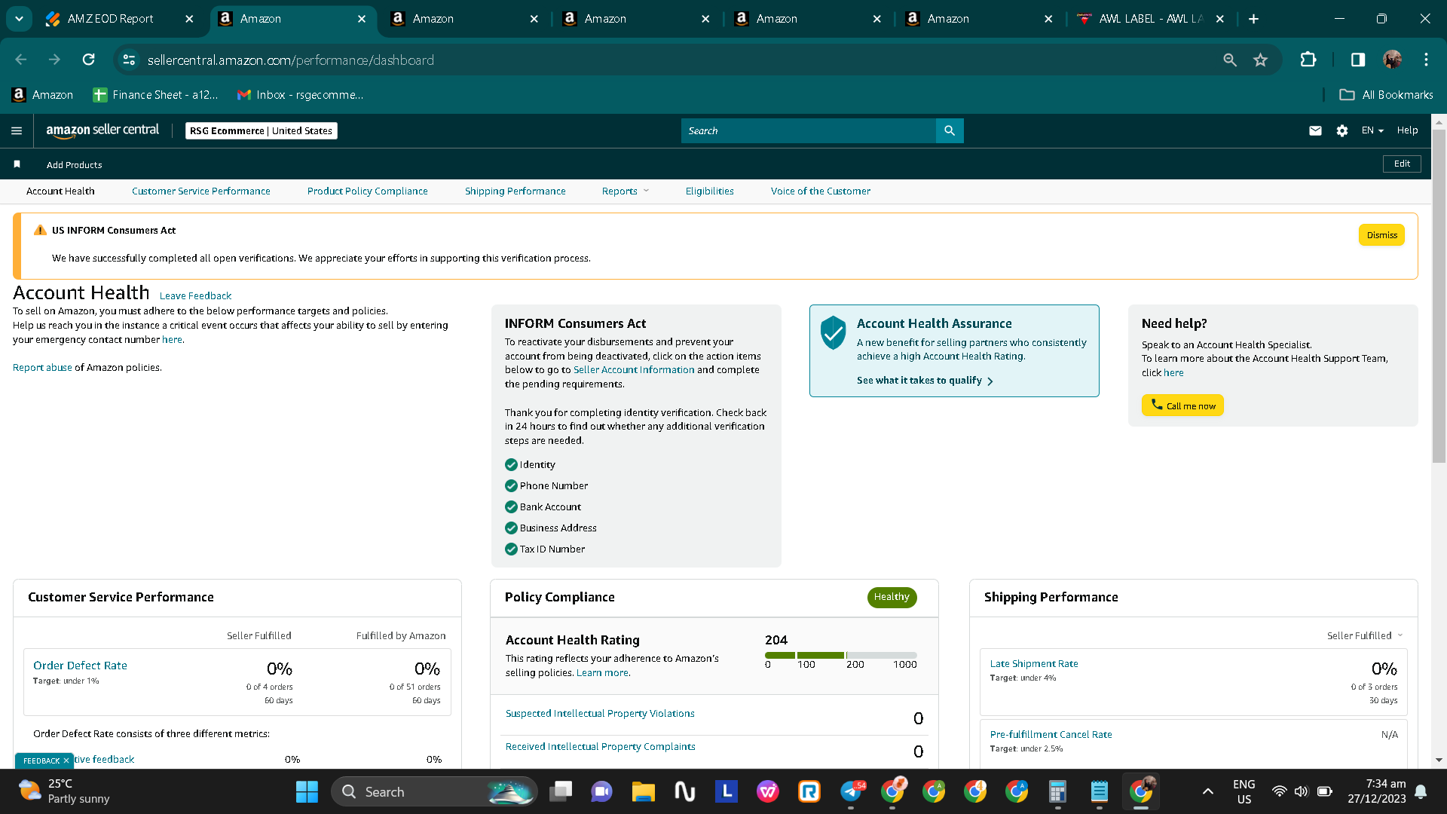Click the Windows Start button
Viewport: 1447px width, 814px height.
[x=307, y=792]
